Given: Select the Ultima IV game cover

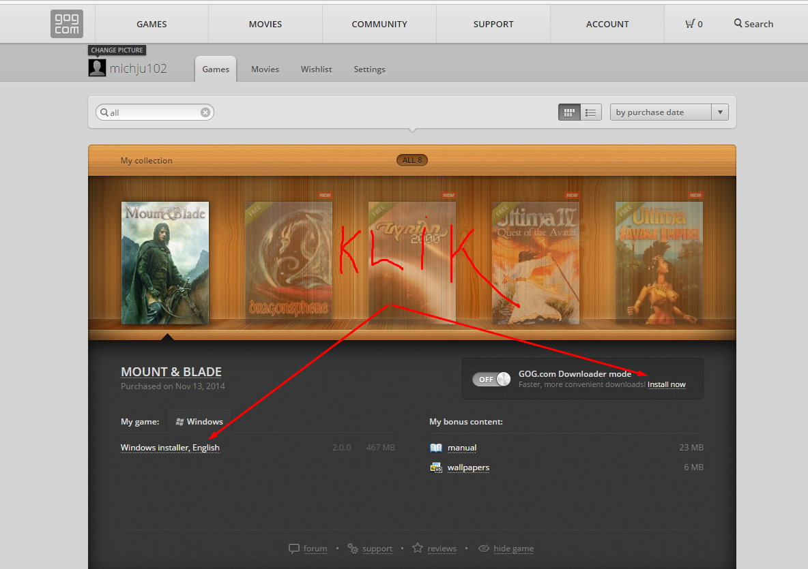Looking at the screenshot, I should (536, 263).
